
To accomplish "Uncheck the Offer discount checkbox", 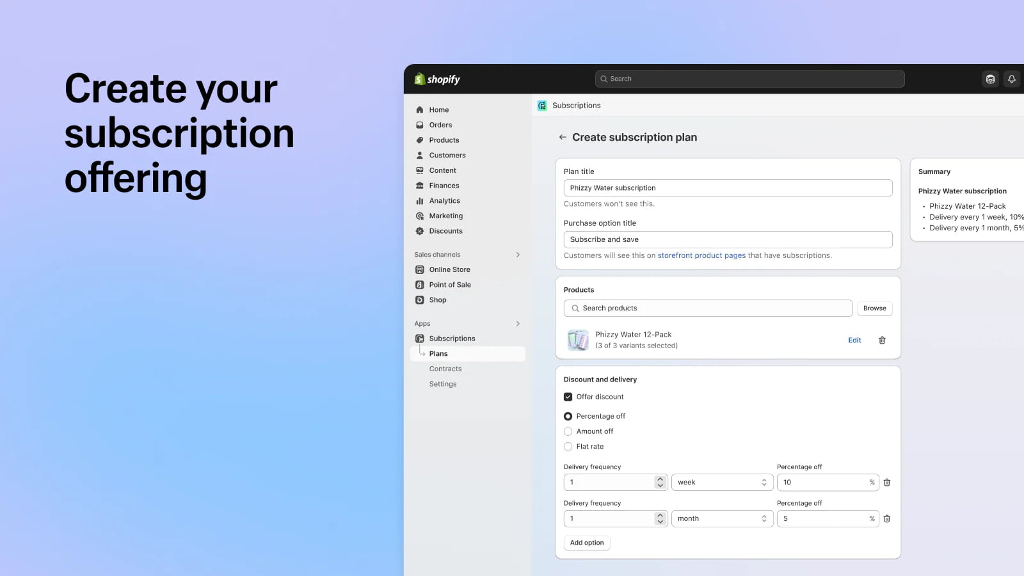I will point(568,397).
